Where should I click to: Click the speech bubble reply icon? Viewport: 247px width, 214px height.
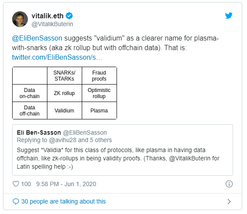point(16,201)
